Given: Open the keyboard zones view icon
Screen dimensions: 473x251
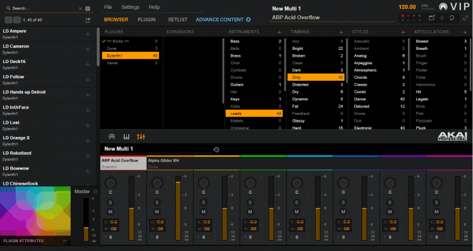Looking at the screenshot, I should tap(126, 137).
